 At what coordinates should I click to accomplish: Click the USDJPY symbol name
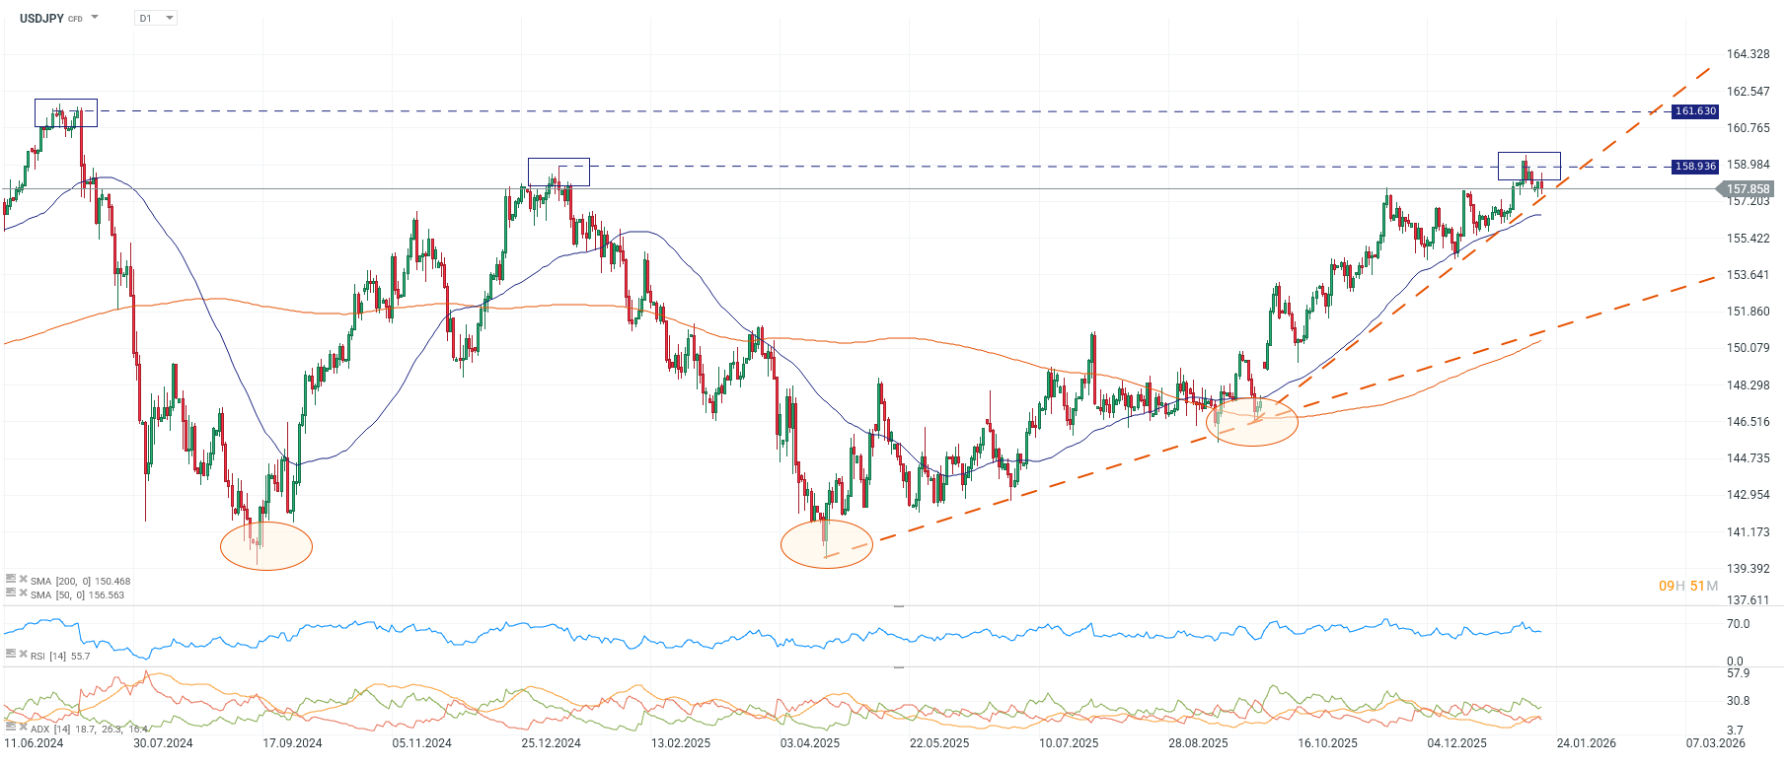click(41, 18)
